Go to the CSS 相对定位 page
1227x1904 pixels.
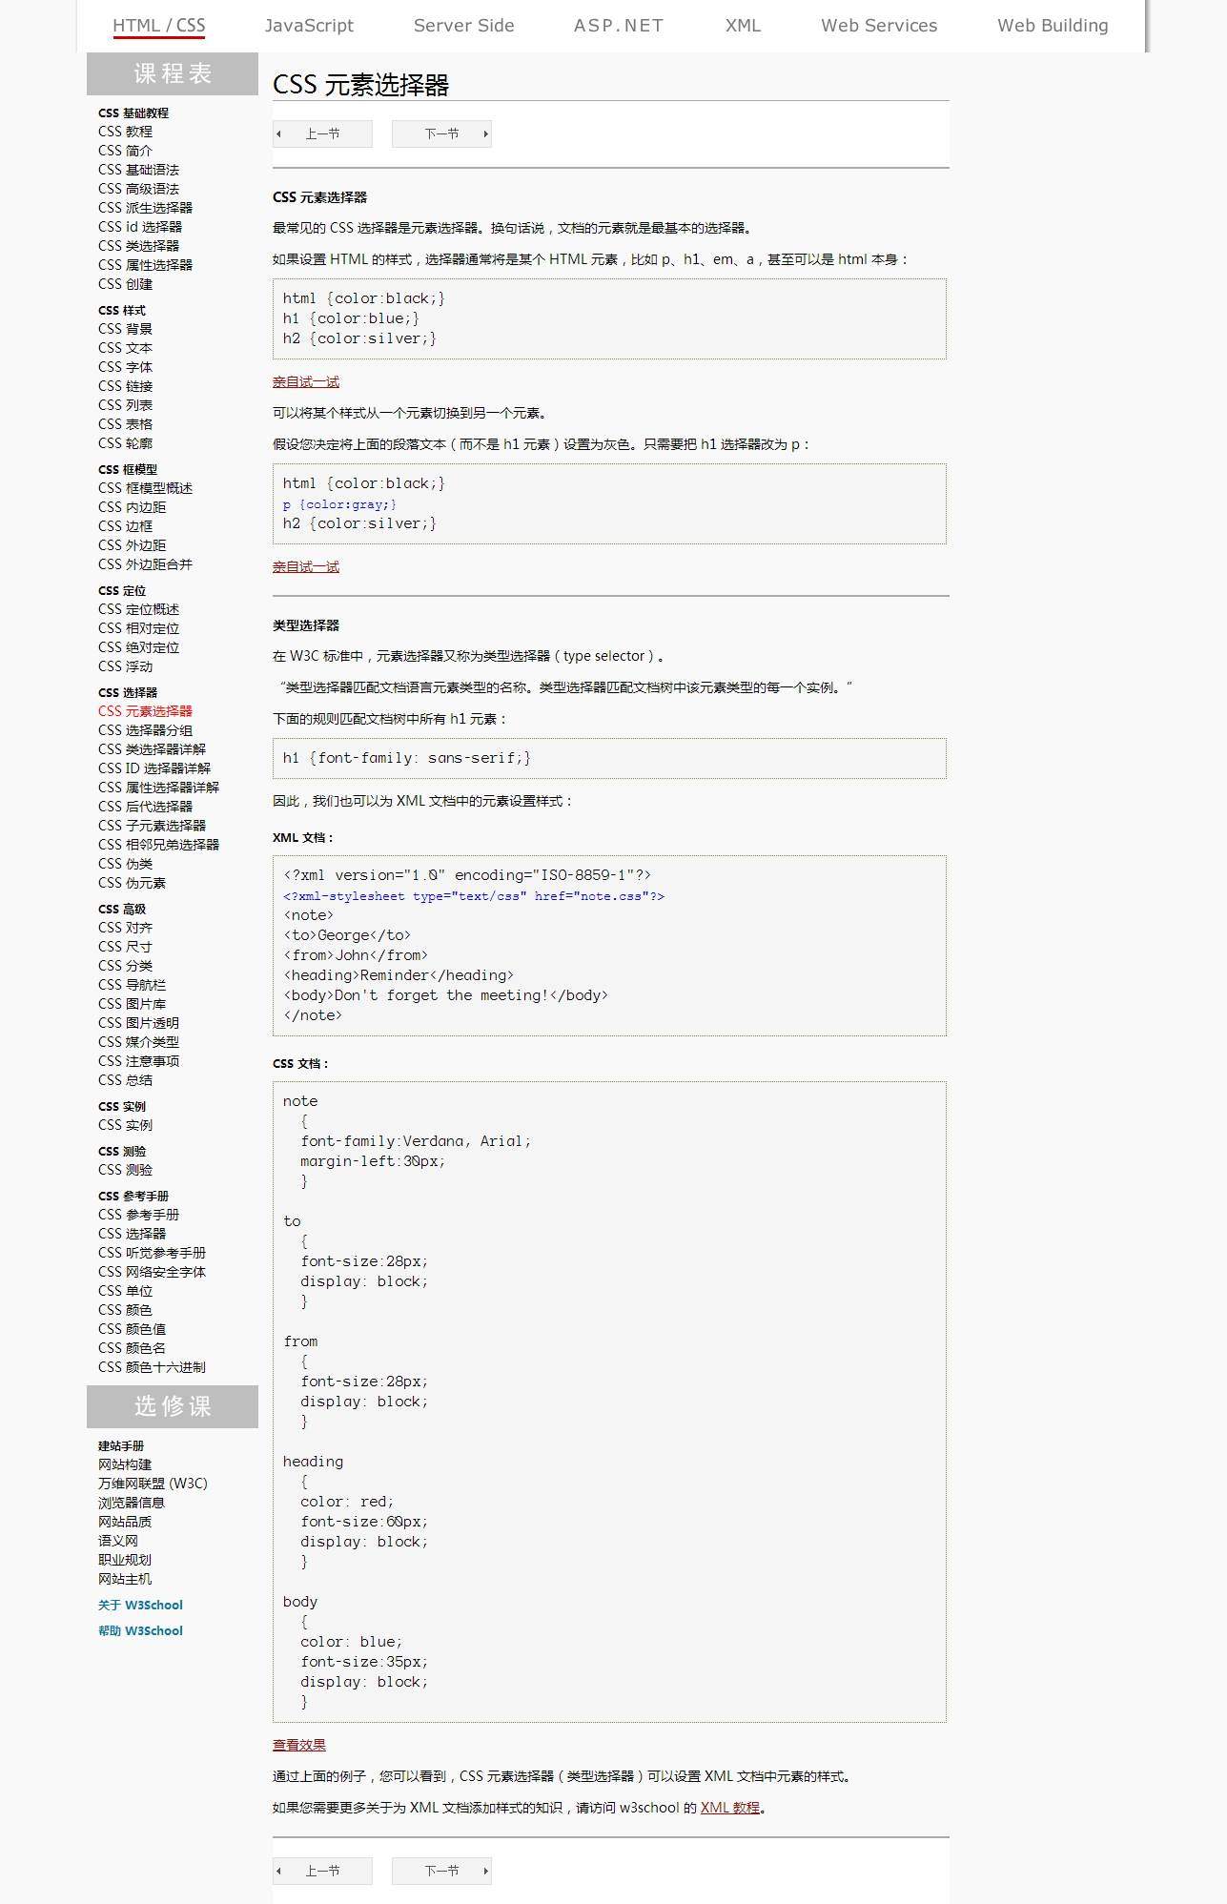coord(138,628)
